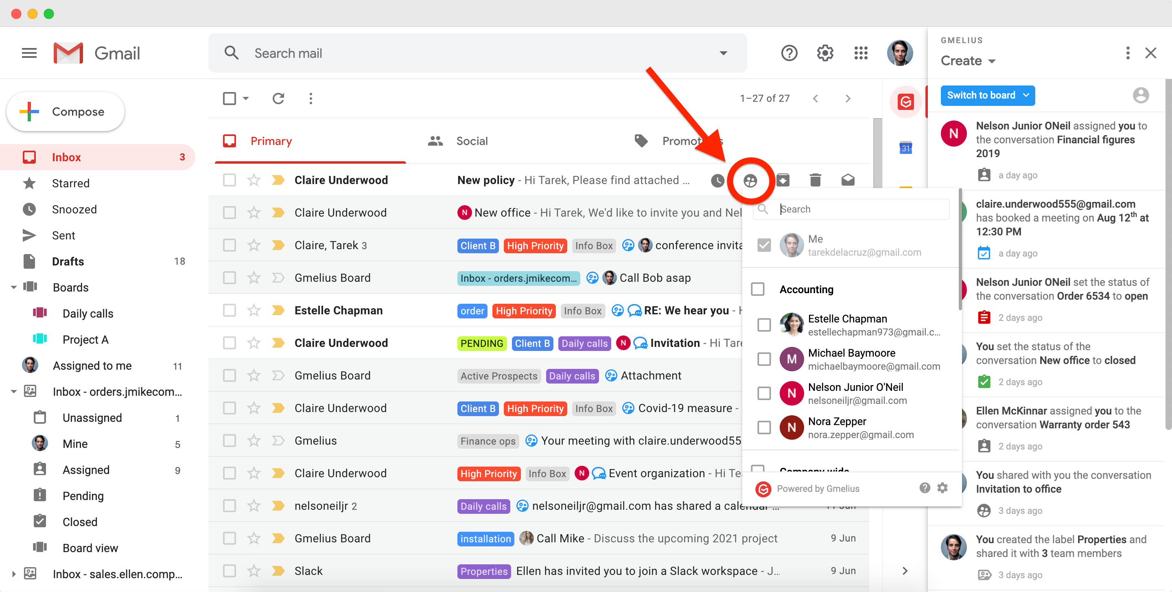The width and height of the screenshot is (1172, 592).
Task: Open Gmelius settings in assign popup
Action: coord(942,488)
